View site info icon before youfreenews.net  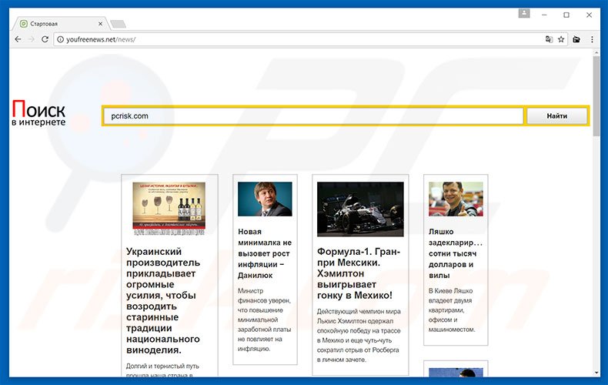[61, 39]
